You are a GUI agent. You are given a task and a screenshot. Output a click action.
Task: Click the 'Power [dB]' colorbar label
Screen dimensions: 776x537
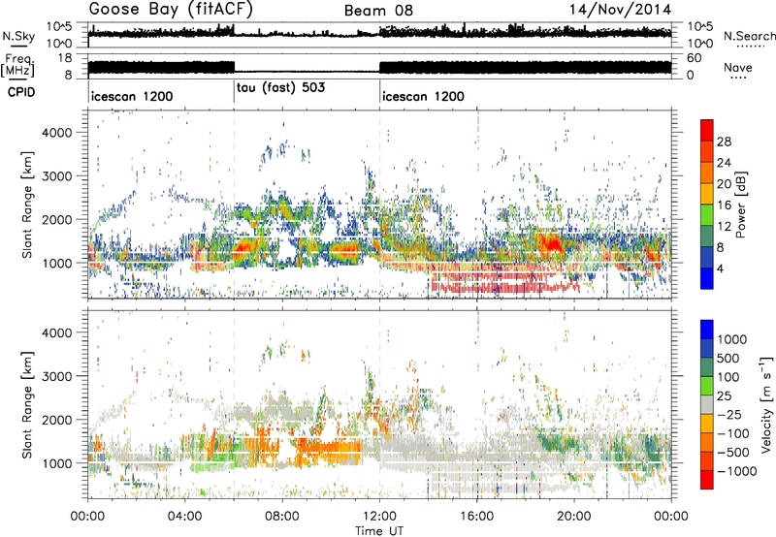tap(740, 205)
